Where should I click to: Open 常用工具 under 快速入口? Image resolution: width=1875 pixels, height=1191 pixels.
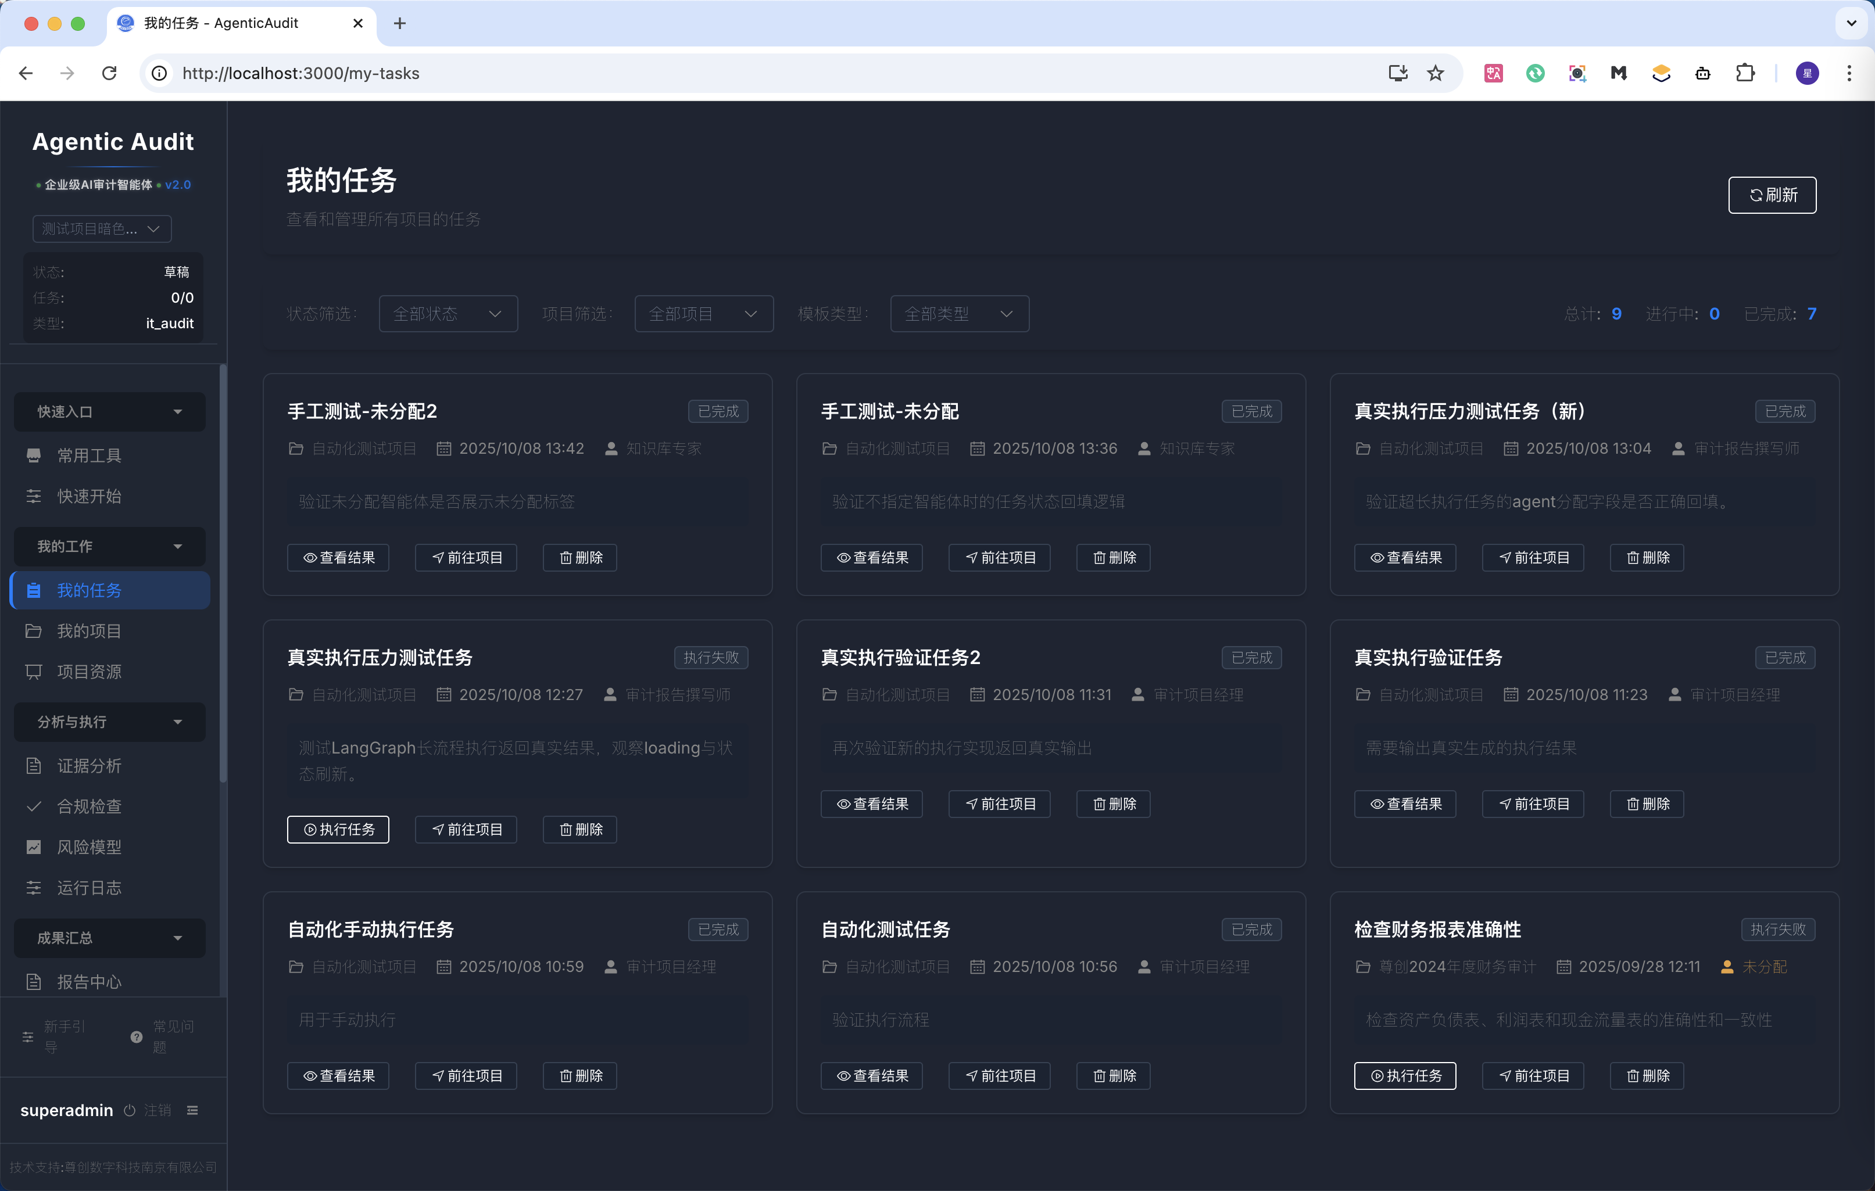[x=89, y=455]
